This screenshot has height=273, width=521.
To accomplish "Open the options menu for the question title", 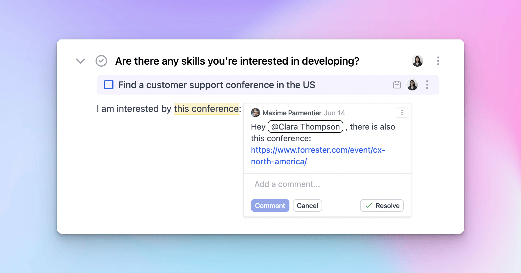I will tap(438, 61).
